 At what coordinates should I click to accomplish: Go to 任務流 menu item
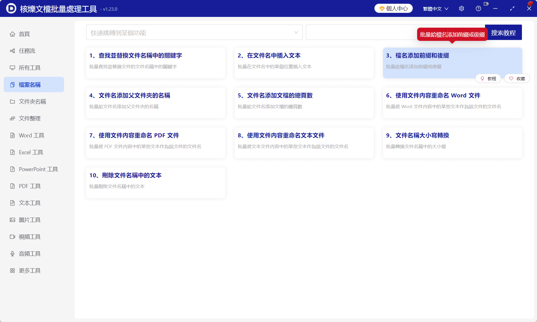pos(34,51)
